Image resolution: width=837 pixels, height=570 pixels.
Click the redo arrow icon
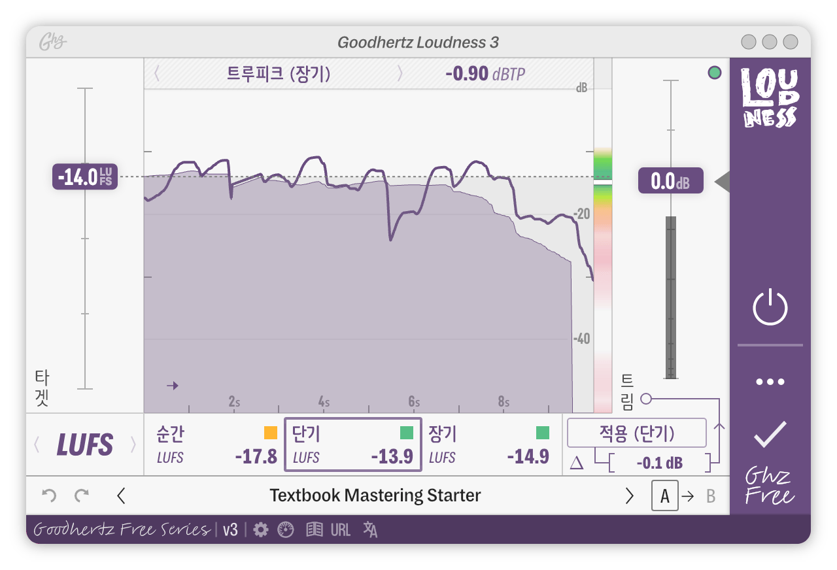click(x=81, y=495)
